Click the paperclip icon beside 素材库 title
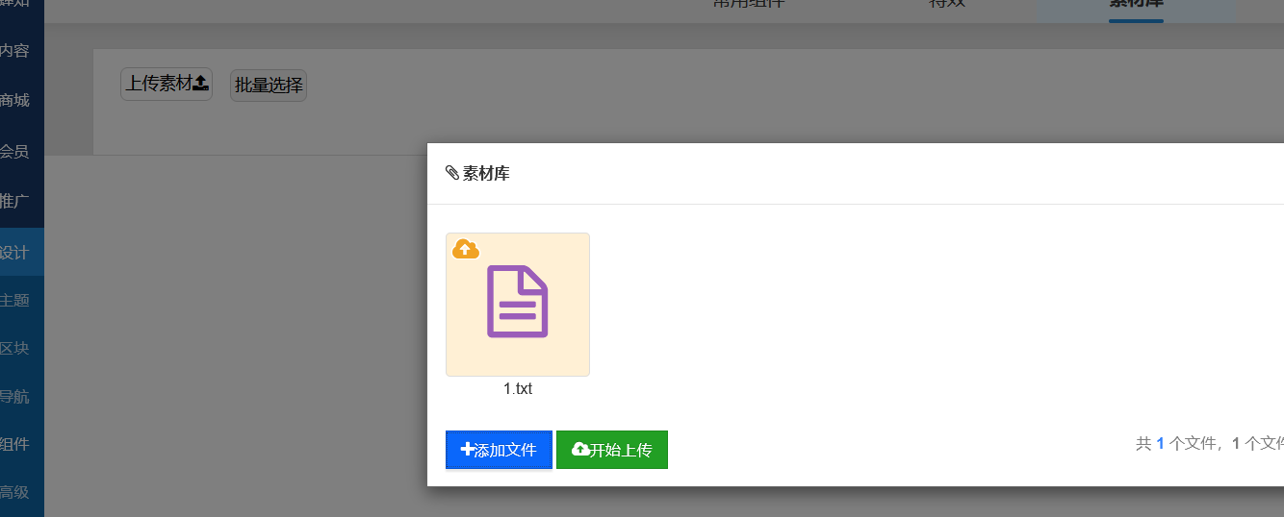The image size is (1284, 517). pyautogui.click(x=452, y=173)
